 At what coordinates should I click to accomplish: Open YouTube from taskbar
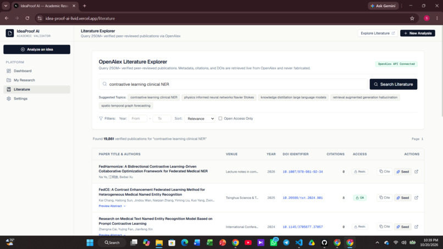[x=248, y=242]
